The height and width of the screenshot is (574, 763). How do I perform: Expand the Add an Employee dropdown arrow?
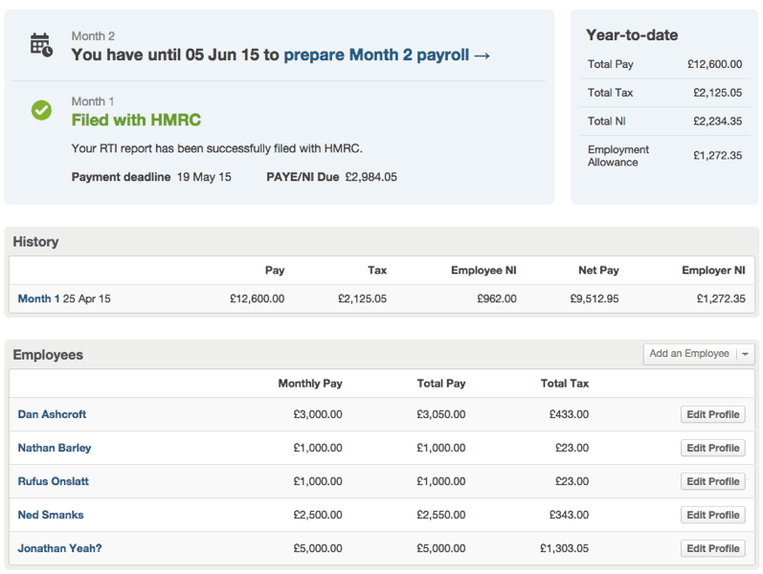[x=745, y=354]
